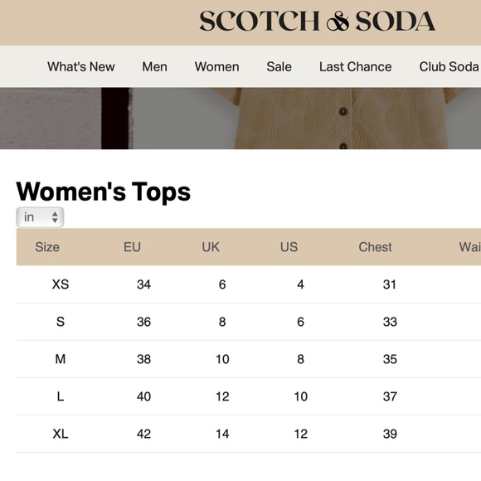481x481 pixels.
Task: Click UK value 12 in L row
Action: (222, 396)
